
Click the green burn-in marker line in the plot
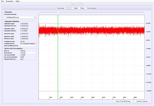click(58, 57)
